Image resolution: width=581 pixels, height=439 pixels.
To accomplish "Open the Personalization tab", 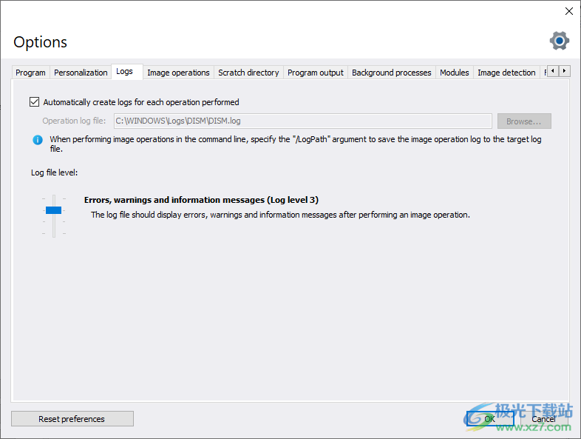I will click(x=81, y=73).
